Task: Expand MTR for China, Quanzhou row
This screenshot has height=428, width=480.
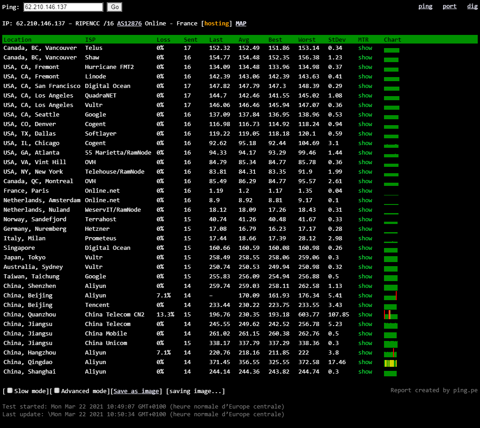Action: 365,315
